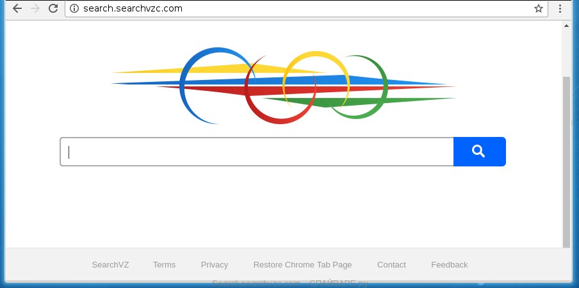Viewport: 579px width, 288px height.
Task: Click the browser back arrow
Action: (17, 9)
